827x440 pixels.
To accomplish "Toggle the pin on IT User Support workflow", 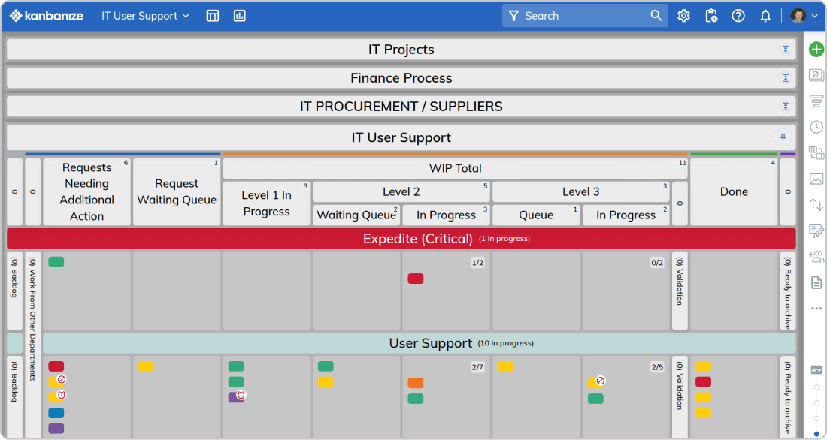I will 783,137.
